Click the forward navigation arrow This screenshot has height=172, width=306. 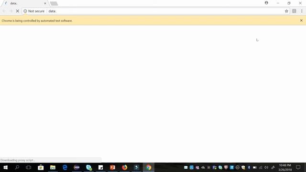click(x=11, y=11)
